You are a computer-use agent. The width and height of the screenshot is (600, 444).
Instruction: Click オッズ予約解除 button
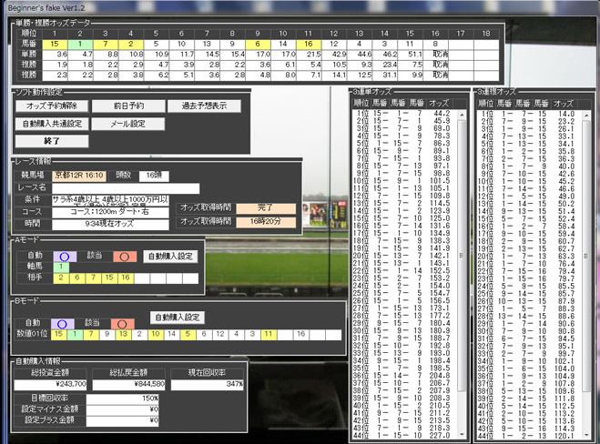pyautogui.click(x=52, y=106)
